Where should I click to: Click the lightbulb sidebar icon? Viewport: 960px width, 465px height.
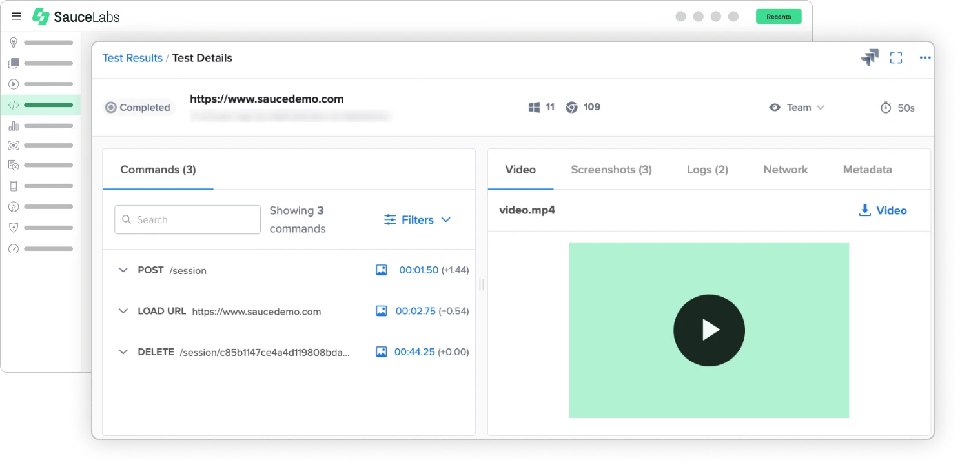click(x=14, y=43)
